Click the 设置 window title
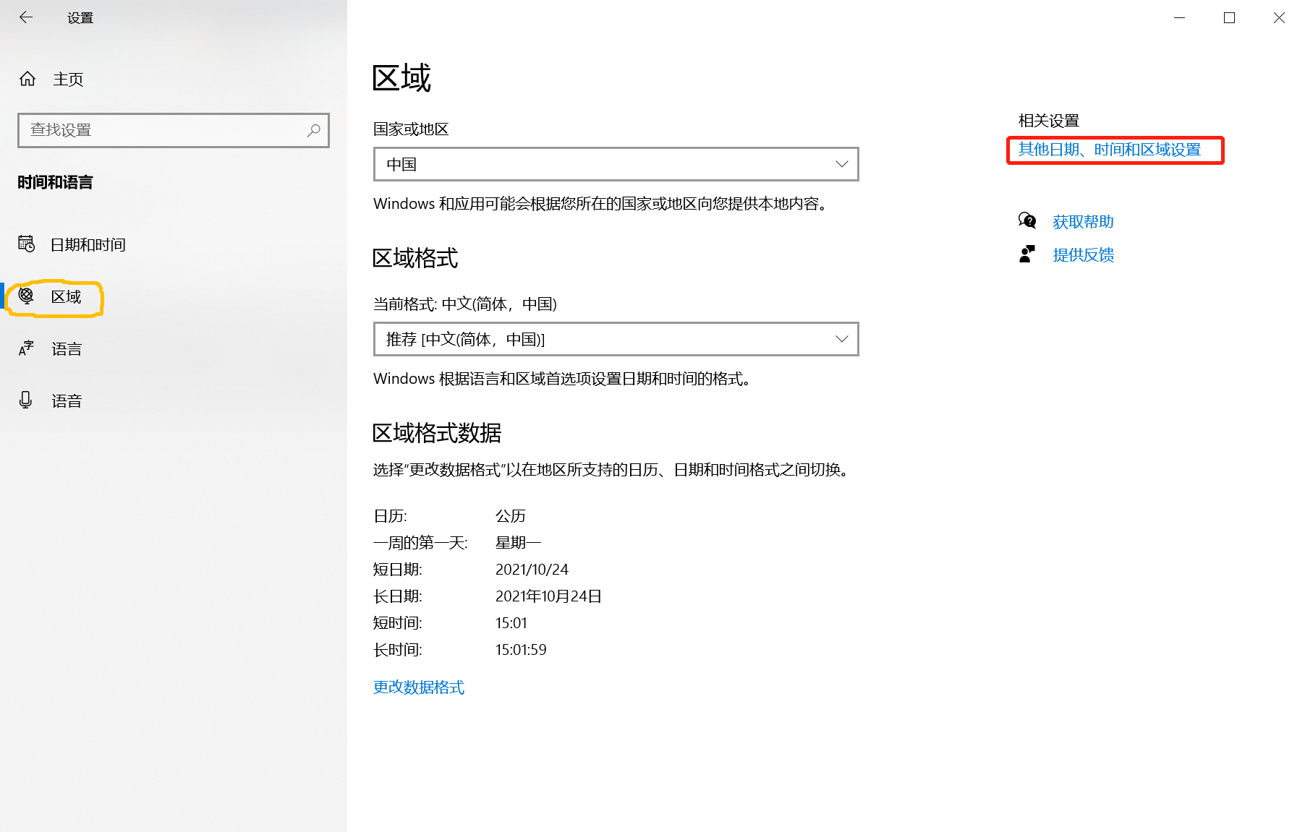The height and width of the screenshot is (832, 1305). pos(80,18)
